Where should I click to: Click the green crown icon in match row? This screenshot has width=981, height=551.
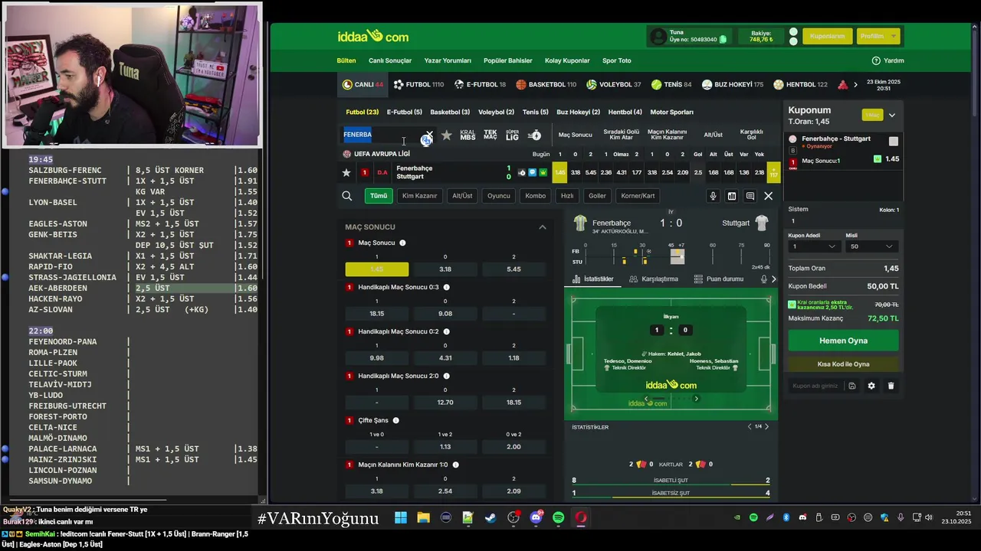[x=543, y=173]
